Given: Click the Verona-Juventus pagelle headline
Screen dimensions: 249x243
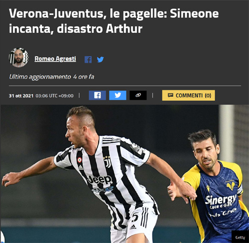Looking at the screenshot, I should (114, 21).
